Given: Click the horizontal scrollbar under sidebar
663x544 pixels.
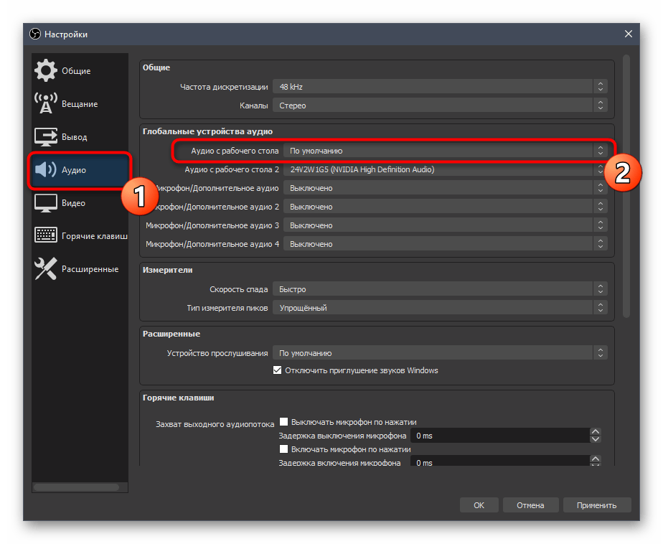Looking at the screenshot, I should click(76, 487).
